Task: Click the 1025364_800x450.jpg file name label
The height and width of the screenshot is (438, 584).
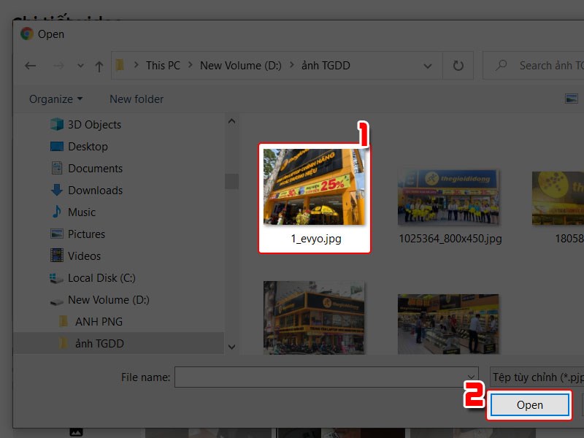Action: 450,239
